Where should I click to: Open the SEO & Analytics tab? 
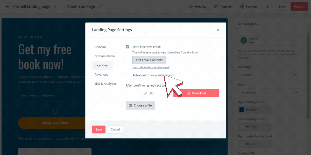click(105, 84)
